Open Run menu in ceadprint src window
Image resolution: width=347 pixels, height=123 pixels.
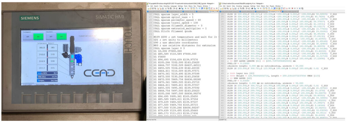(x=267, y=6)
